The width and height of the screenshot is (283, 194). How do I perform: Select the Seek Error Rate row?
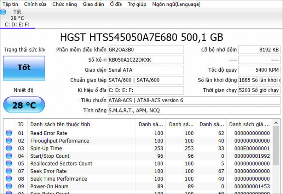coord(138,171)
